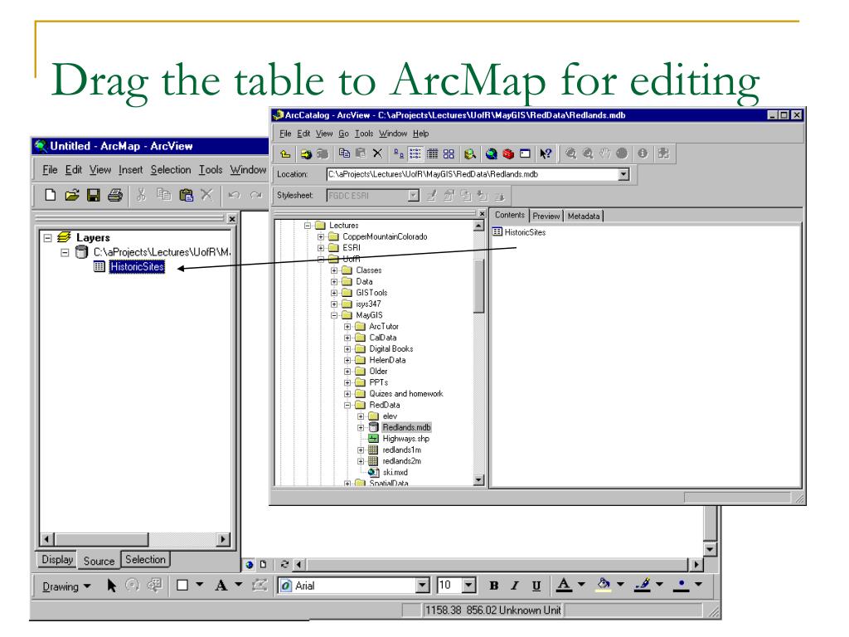Screen dimensions: 849x637
Task: Collapse the RedData folder node
Action: 347,405
